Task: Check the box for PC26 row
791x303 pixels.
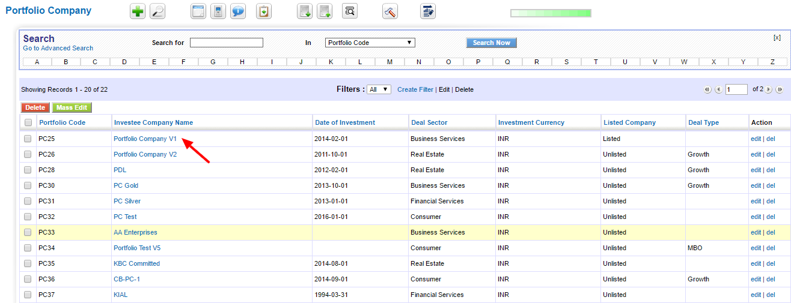Action: (x=28, y=154)
